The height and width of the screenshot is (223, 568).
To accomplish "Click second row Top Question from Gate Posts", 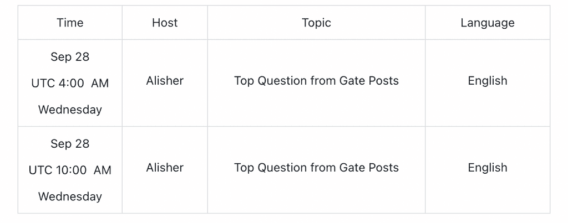I will [316, 167].
